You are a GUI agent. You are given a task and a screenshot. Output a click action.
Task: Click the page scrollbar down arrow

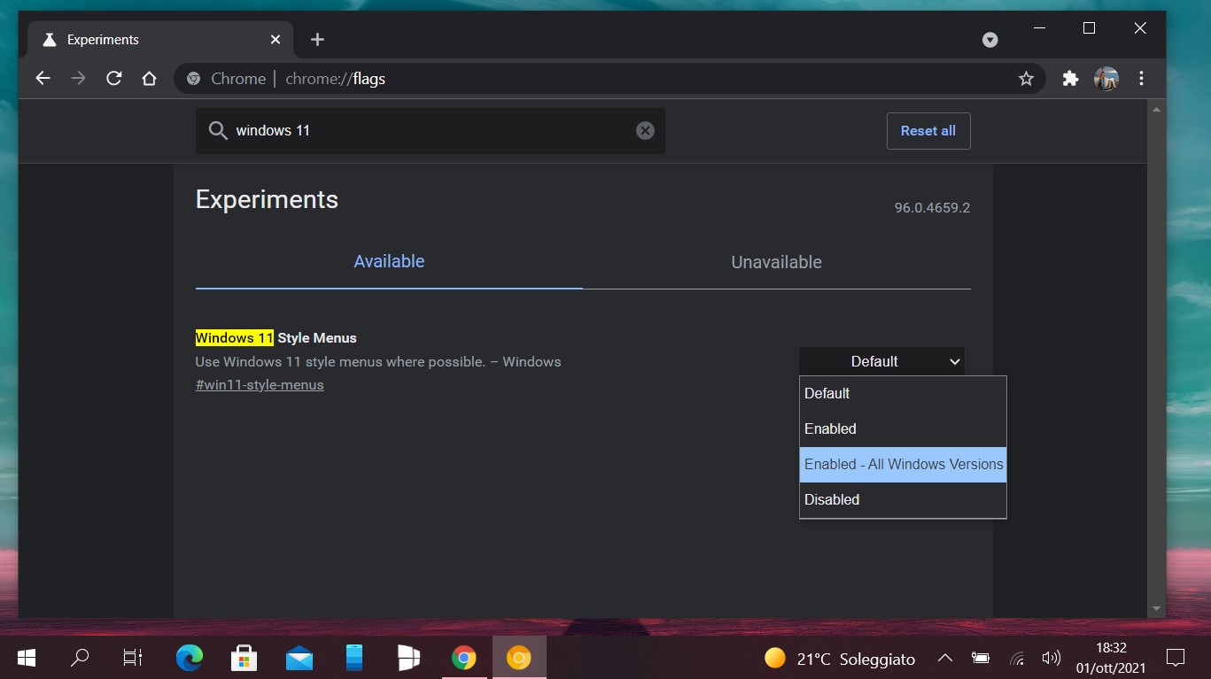tap(1155, 609)
